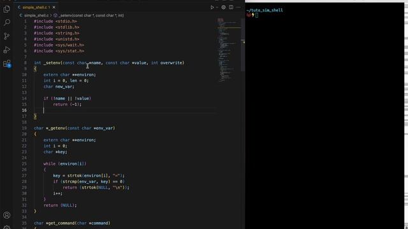Click simple_shell.c in the breadcrumb

coord(36,15)
